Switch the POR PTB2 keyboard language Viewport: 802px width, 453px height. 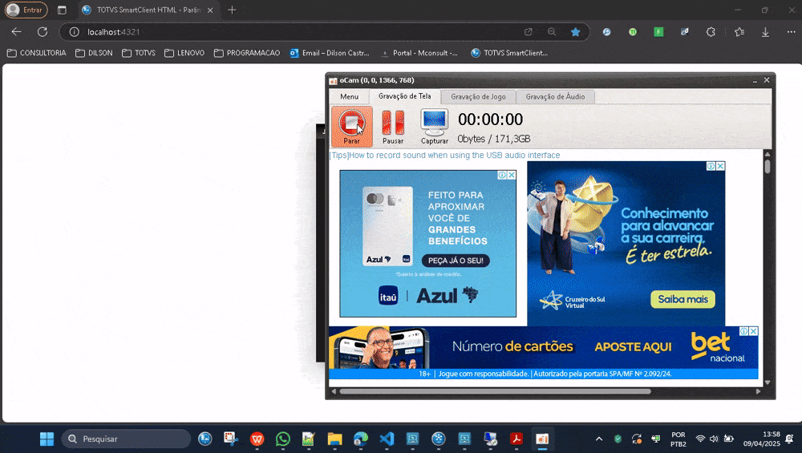coord(678,439)
